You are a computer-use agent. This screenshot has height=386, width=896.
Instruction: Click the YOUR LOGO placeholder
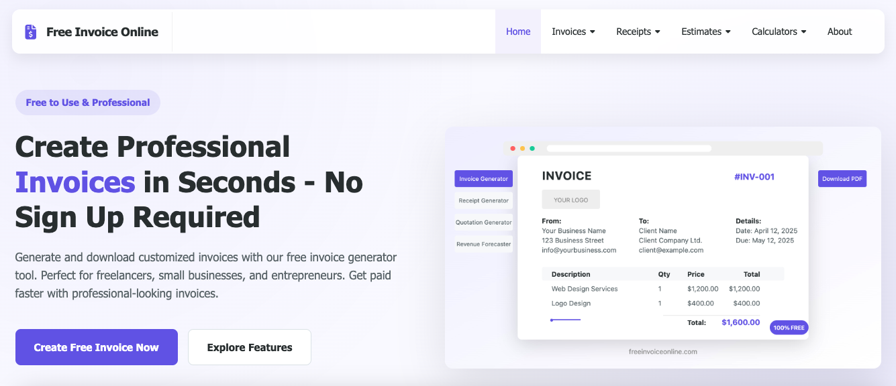coord(570,200)
